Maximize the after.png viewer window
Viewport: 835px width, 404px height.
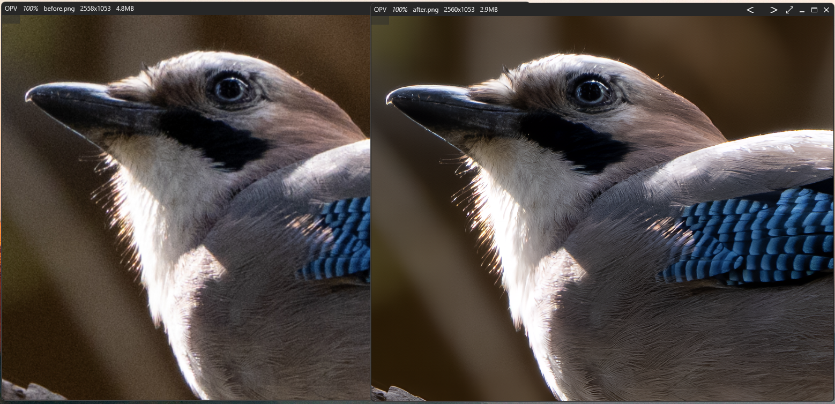[x=814, y=10]
